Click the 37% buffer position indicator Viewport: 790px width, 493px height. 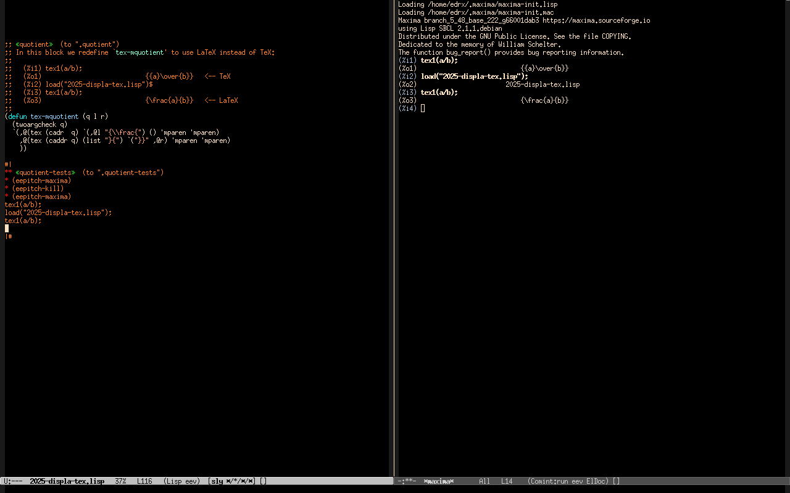coord(120,481)
